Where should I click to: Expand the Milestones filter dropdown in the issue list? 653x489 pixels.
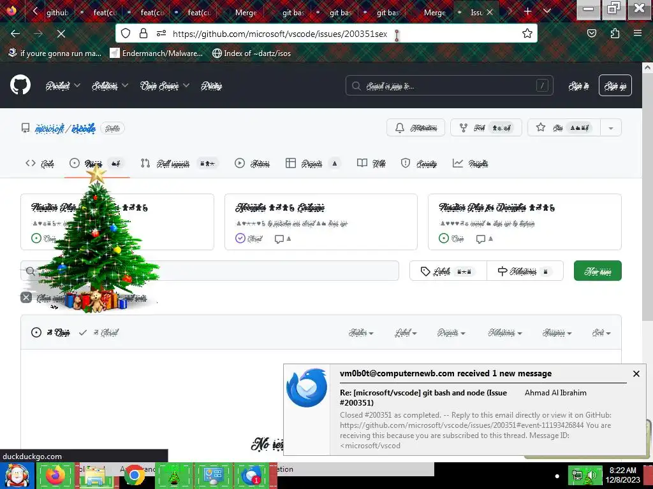(x=505, y=332)
